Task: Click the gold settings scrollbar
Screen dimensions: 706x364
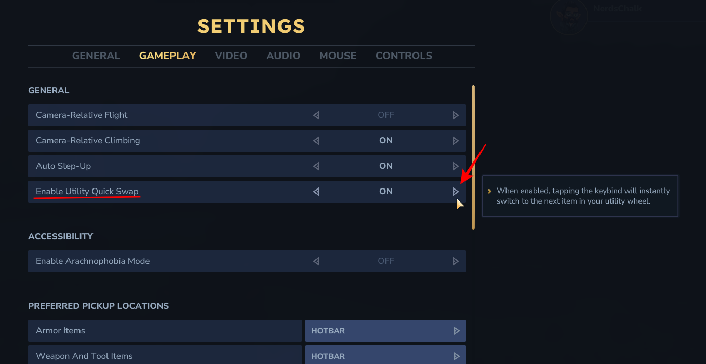Action: click(473, 157)
